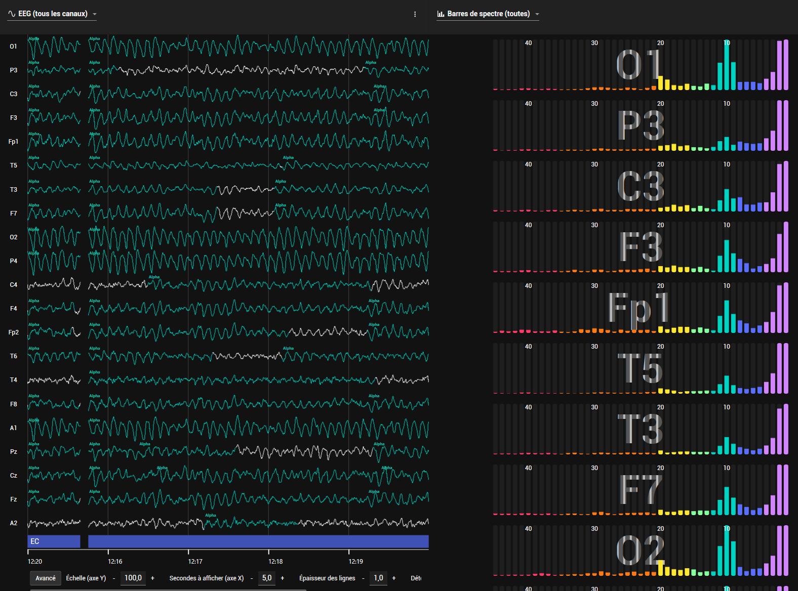Click the Avancé button
Viewport: 798px width, 591px height.
(46, 578)
